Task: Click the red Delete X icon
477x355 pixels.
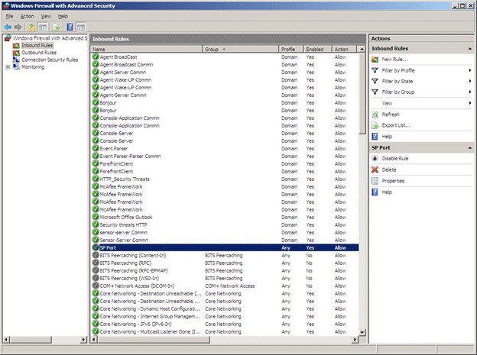Action: click(x=375, y=169)
